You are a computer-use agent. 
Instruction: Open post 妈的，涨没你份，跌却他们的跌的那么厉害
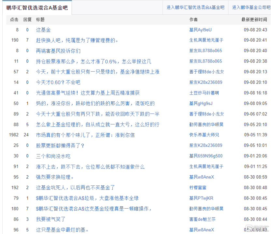tap(95, 103)
